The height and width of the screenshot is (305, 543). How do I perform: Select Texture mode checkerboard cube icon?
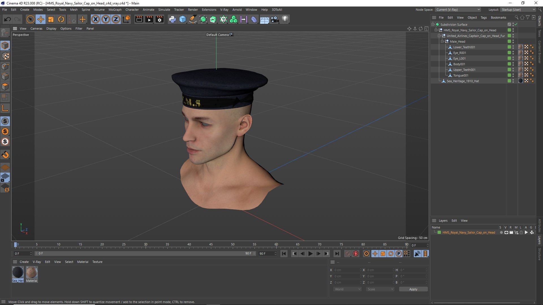(5, 56)
